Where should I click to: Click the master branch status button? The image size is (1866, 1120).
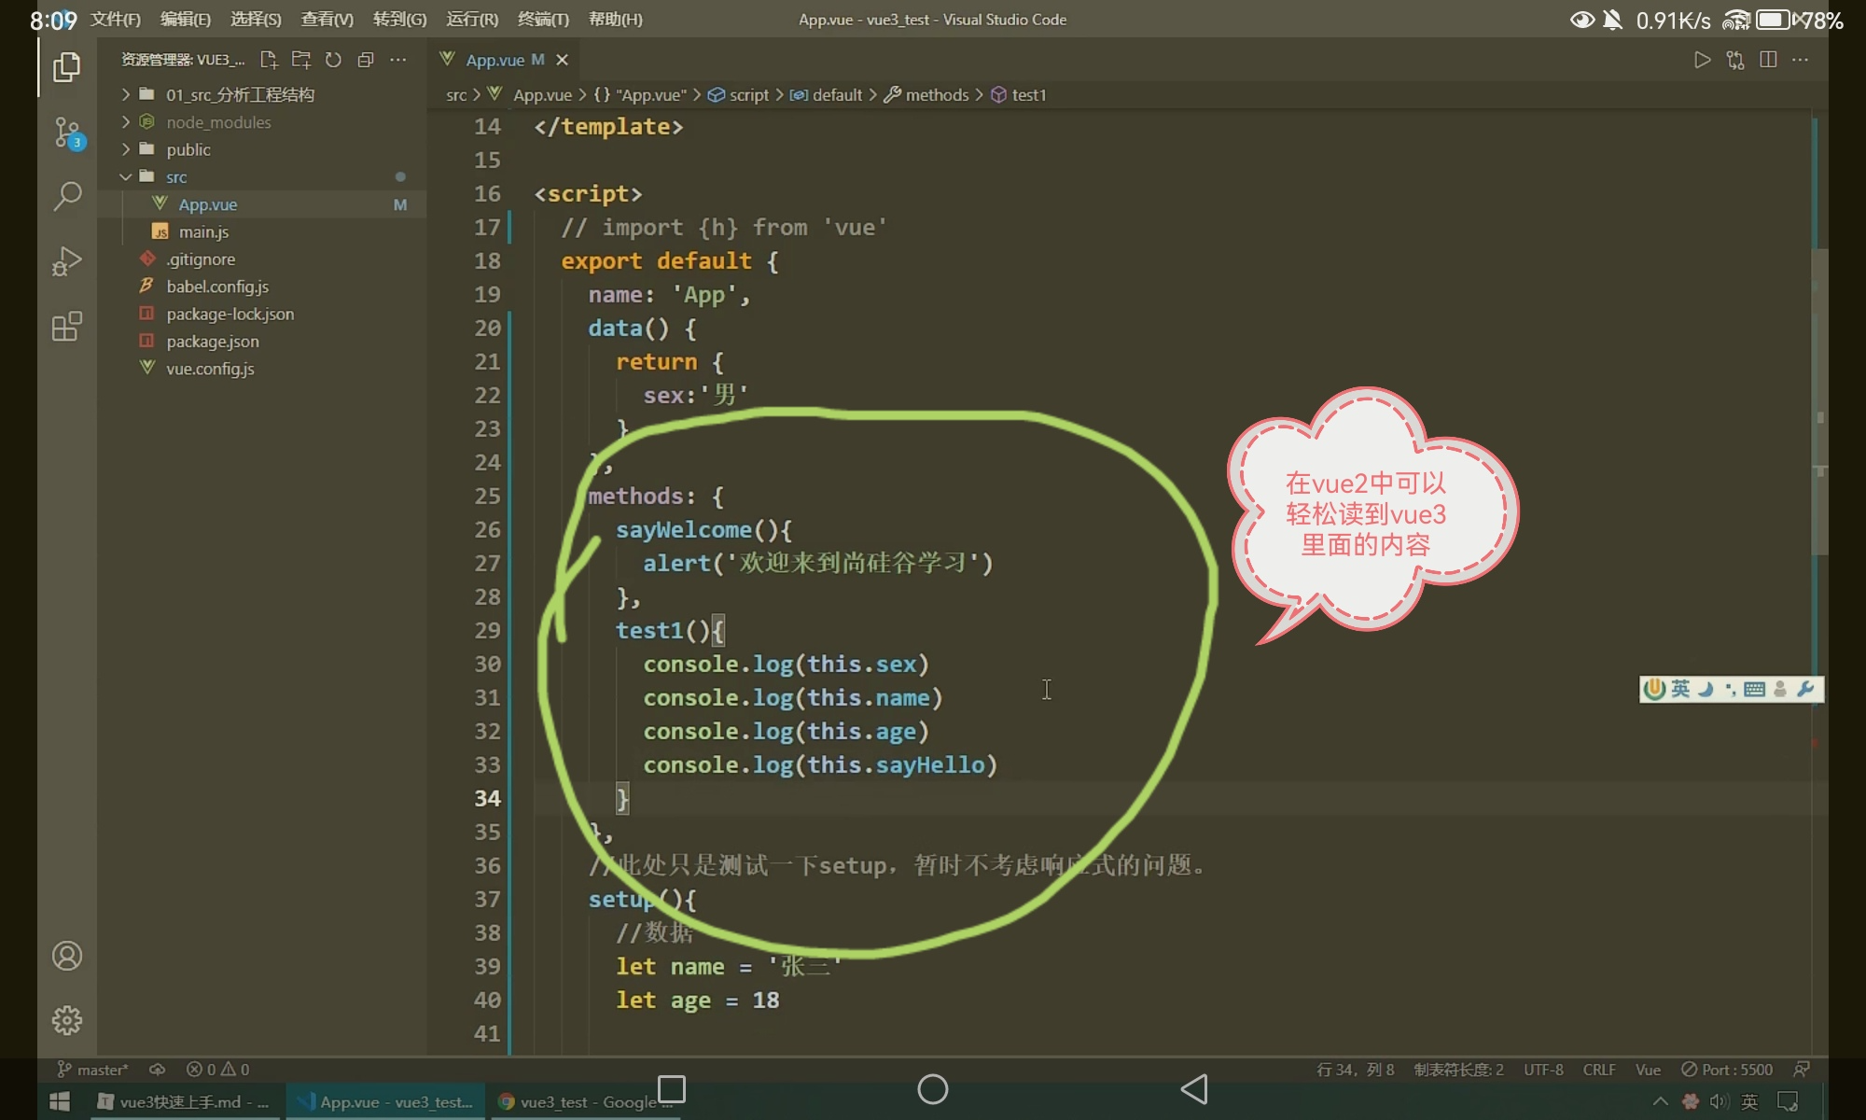(93, 1070)
